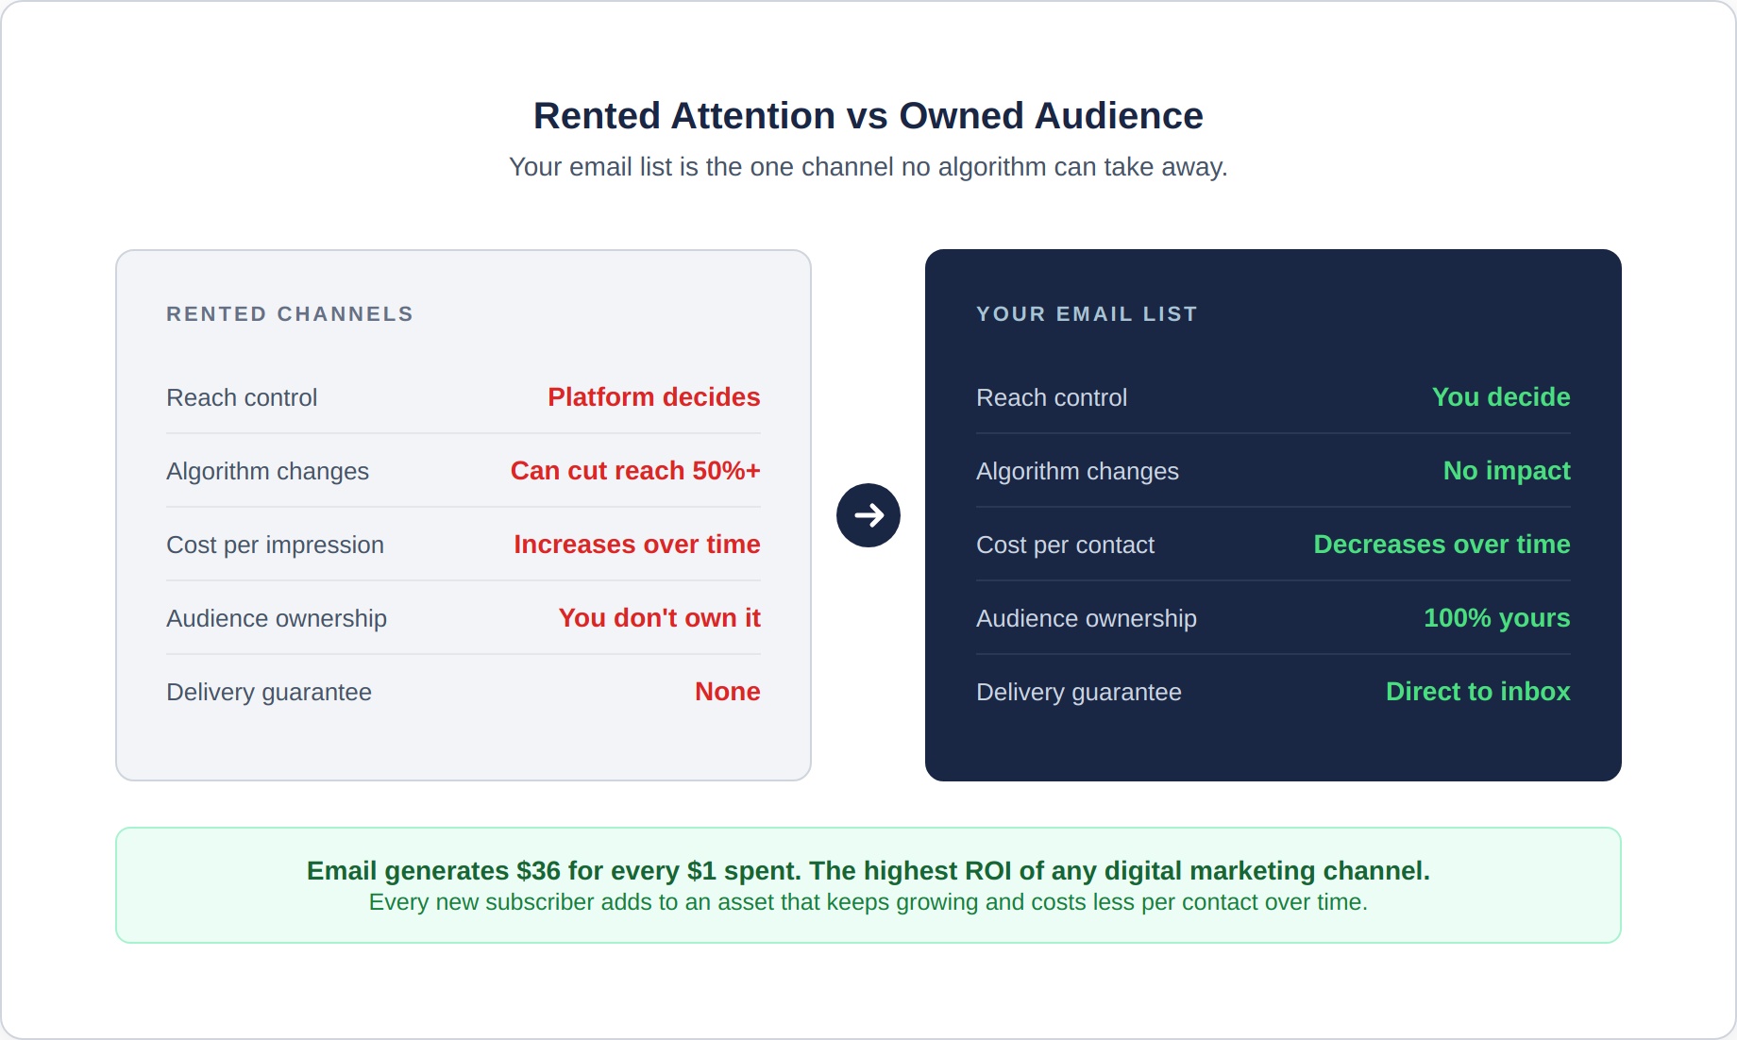Viewport: 1737px width, 1040px height.
Task: Click the red 'None' delivery guarantee value
Action: (727, 692)
